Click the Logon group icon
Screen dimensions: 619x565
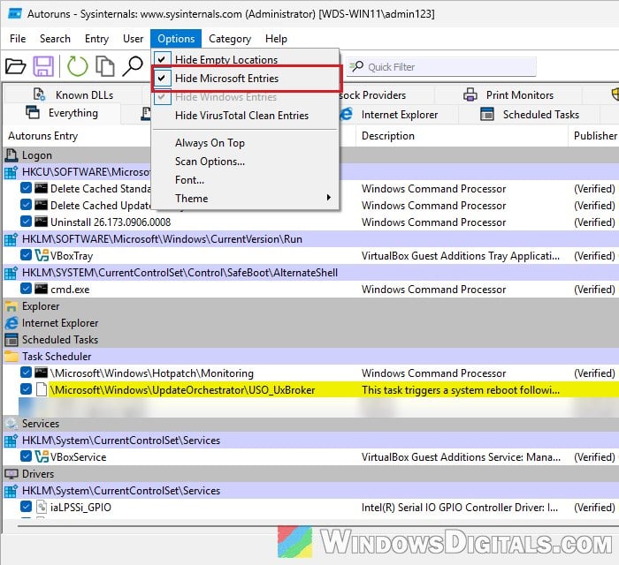click(x=11, y=155)
